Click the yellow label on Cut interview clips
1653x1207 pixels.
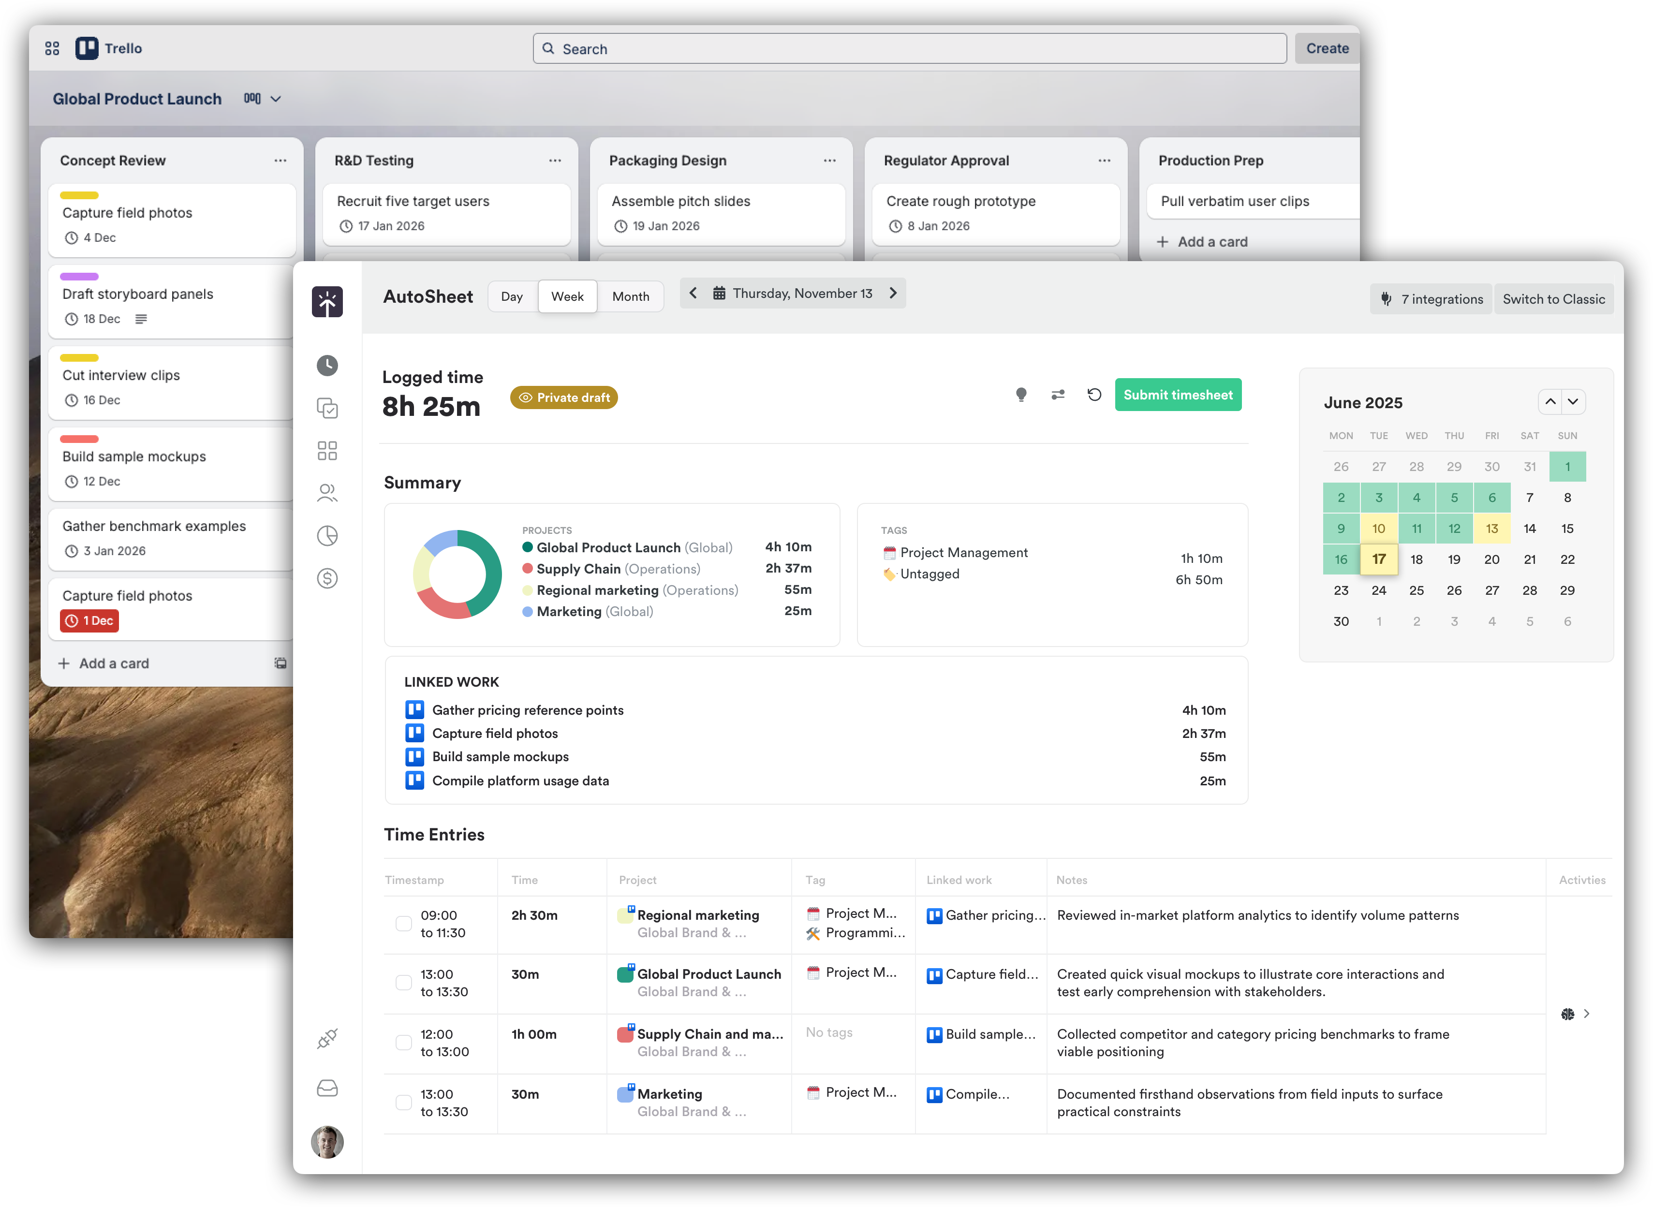(79, 358)
